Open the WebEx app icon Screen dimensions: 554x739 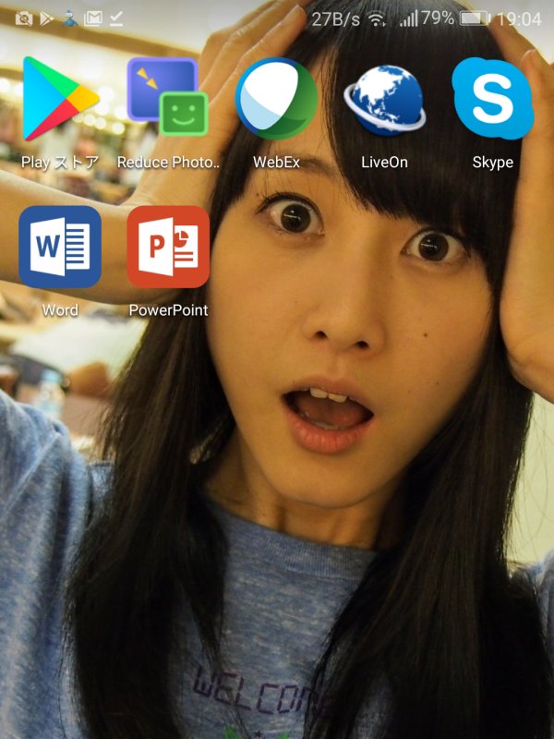[276, 99]
